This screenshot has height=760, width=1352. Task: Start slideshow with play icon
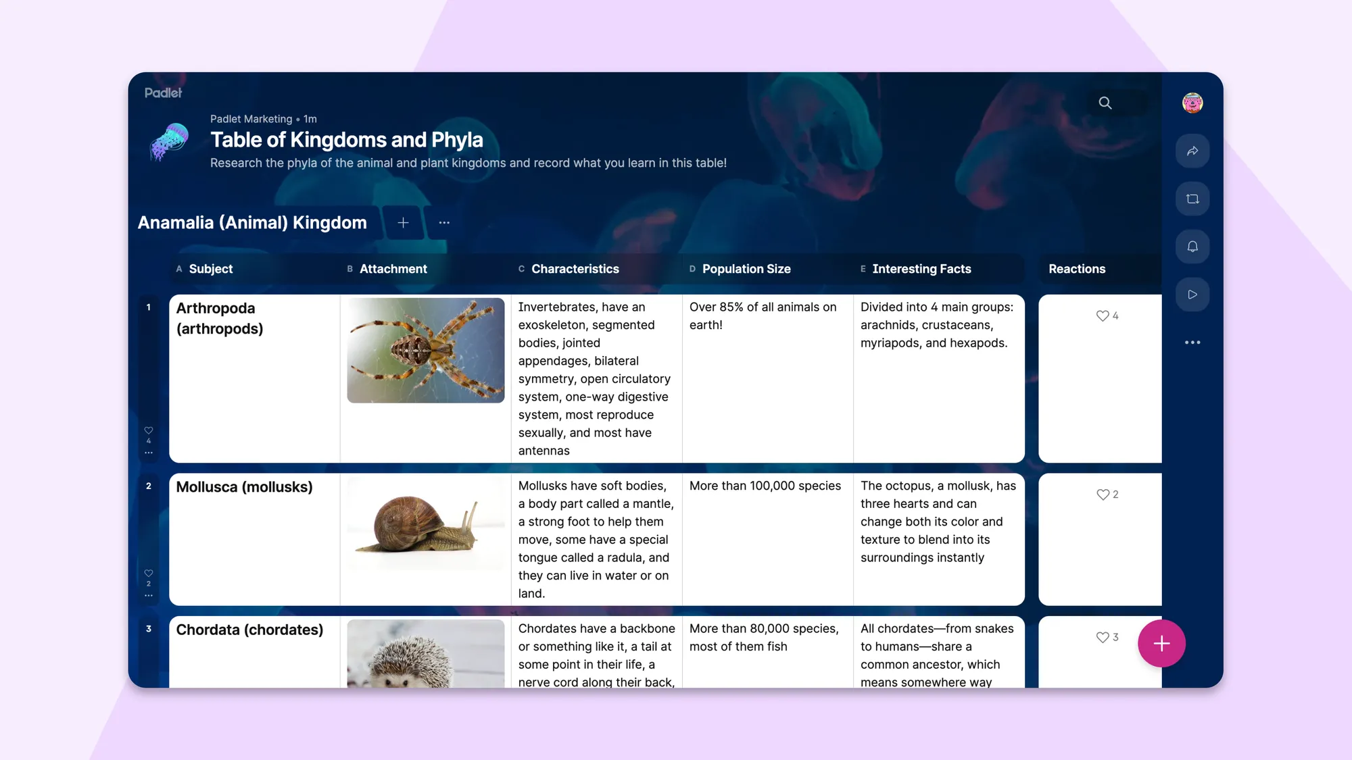(x=1192, y=295)
